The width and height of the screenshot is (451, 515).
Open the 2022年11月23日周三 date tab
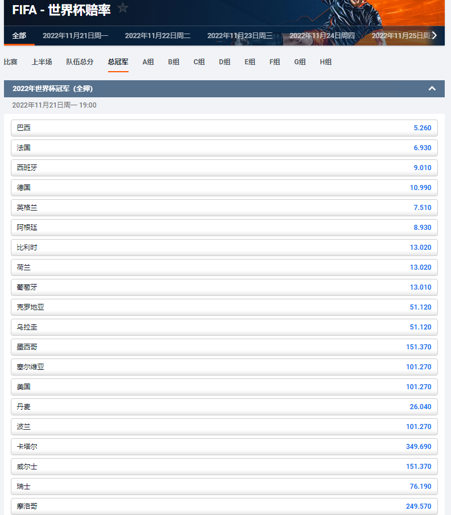[x=239, y=35]
